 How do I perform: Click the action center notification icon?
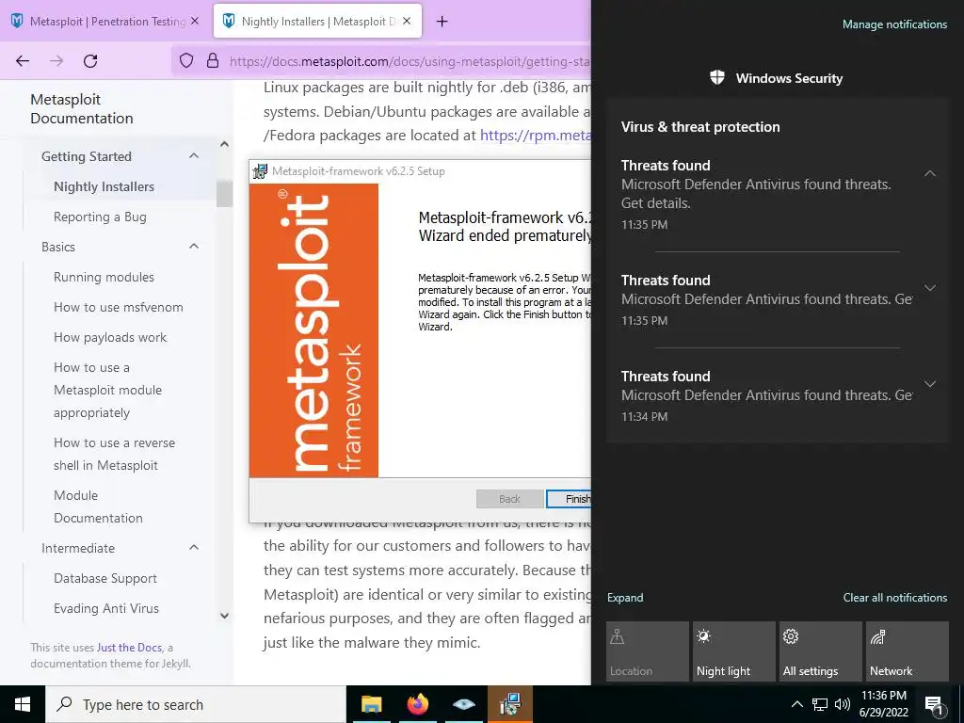coord(934,704)
